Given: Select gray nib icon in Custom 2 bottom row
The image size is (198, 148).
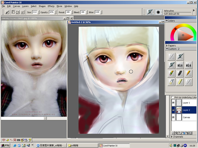Looking at the screenshot, I should click(188, 82).
